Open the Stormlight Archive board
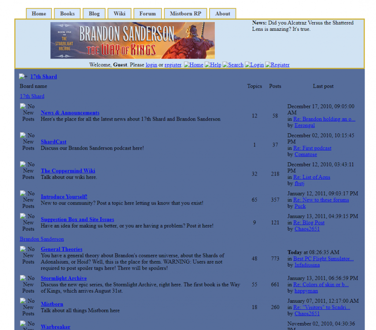 pyautogui.click(x=64, y=278)
